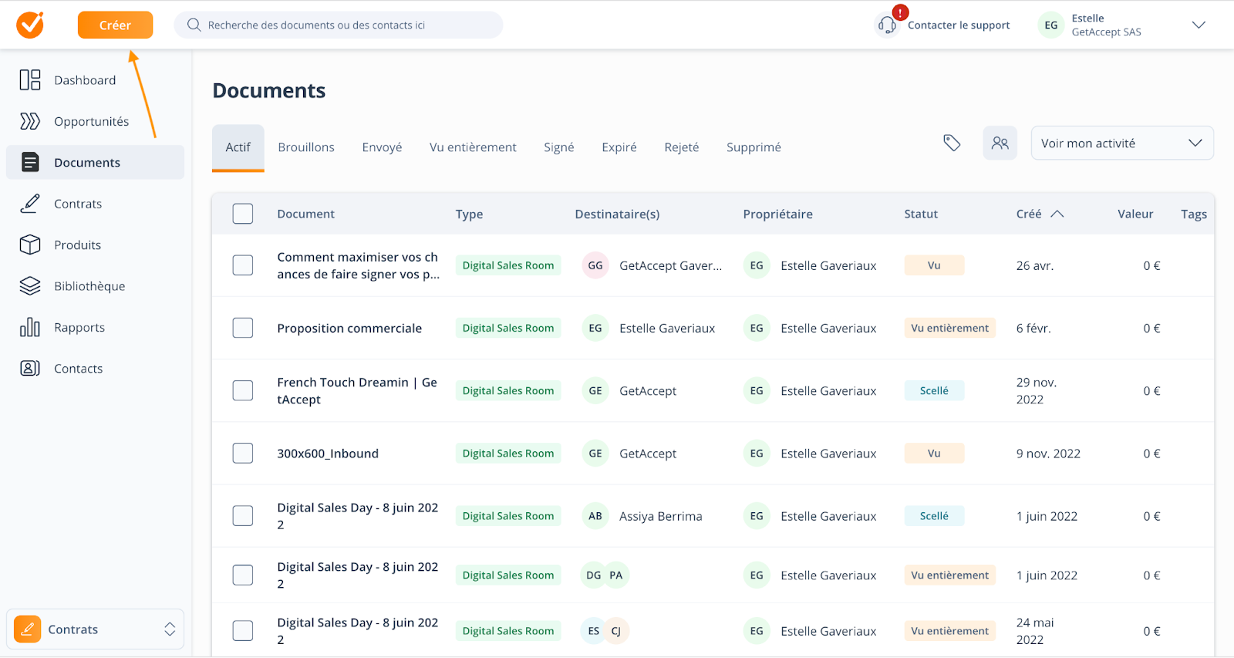The height and width of the screenshot is (658, 1234).
Task: Click the ES recipient avatar
Action: (x=593, y=631)
